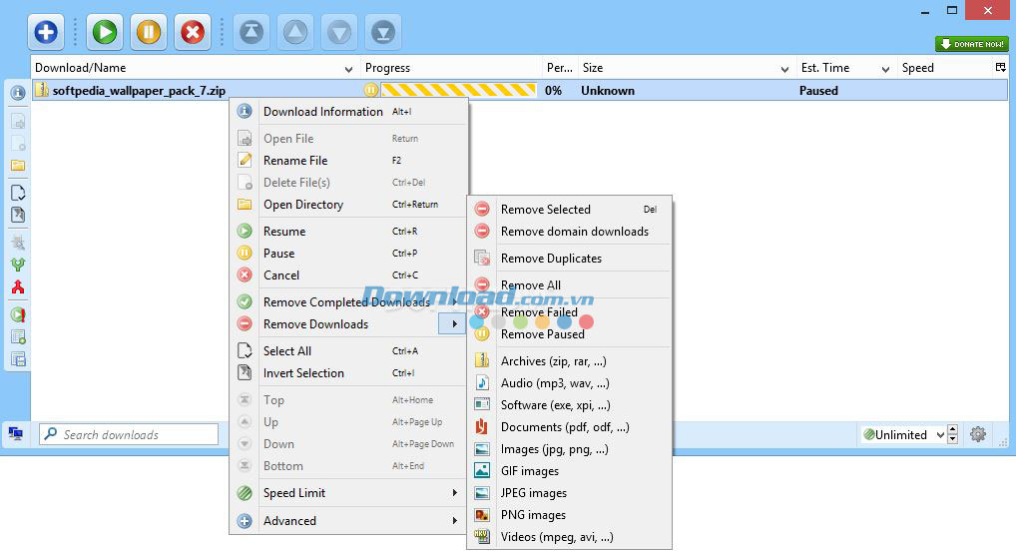The width and height of the screenshot is (1016, 551).
Task: Click the select all icon in left sidebar
Action: pyautogui.click(x=18, y=193)
